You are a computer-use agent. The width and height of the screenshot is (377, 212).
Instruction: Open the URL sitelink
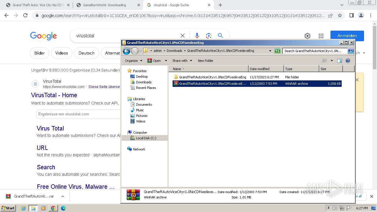[x=42, y=148]
